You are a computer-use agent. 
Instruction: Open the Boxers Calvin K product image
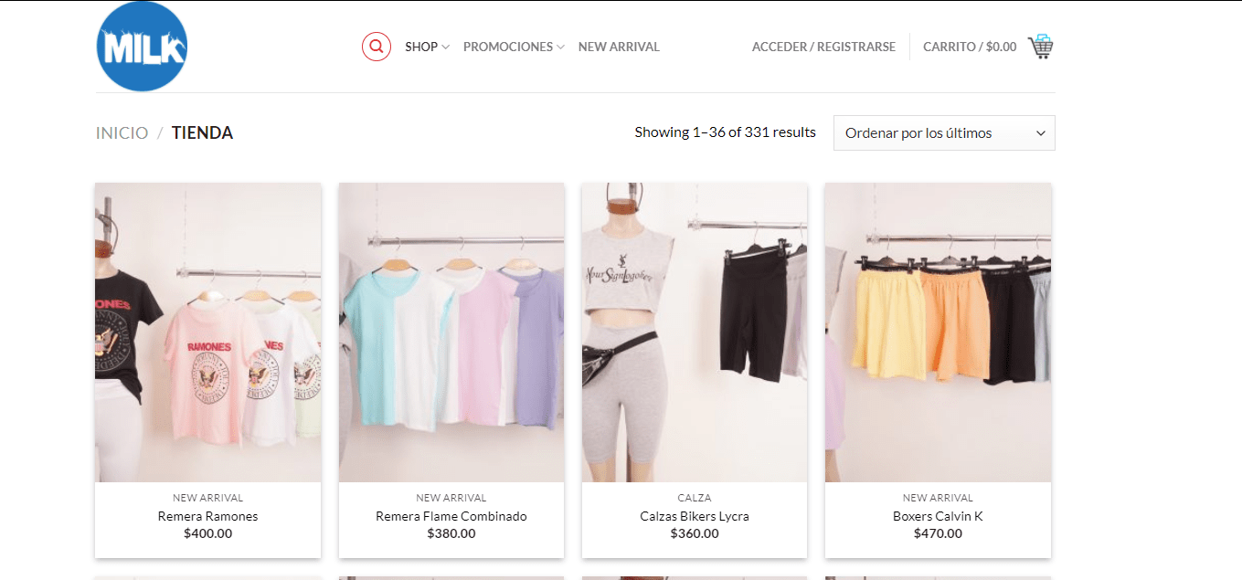pyautogui.click(x=938, y=332)
